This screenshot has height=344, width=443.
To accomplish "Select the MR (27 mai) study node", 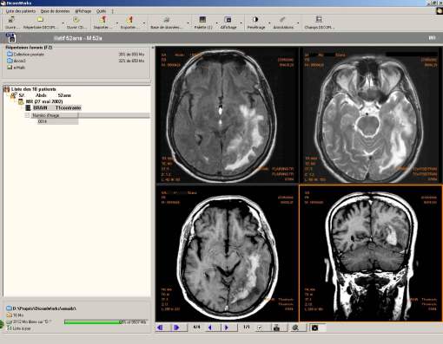I will click(x=41, y=101).
